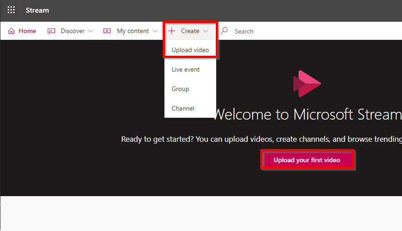Viewport: 402px width, 231px height.
Task: Select Upload video from Create menu
Action: (x=190, y=50)
